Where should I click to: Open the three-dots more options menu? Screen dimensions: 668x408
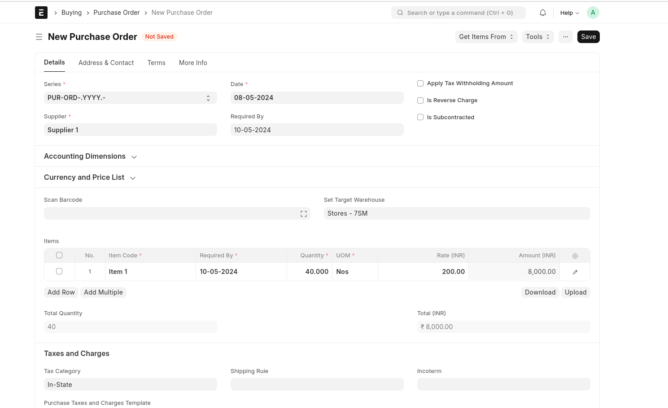pos(565,37)
